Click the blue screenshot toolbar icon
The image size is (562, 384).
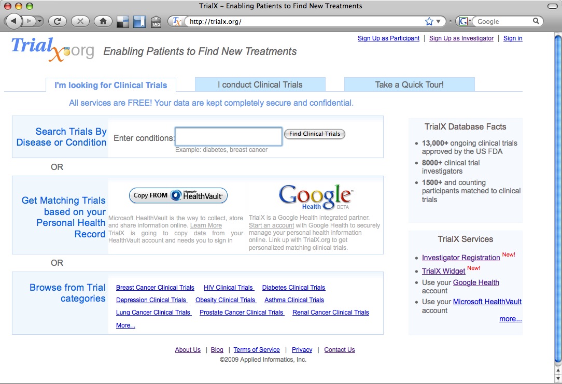(139, 22)
